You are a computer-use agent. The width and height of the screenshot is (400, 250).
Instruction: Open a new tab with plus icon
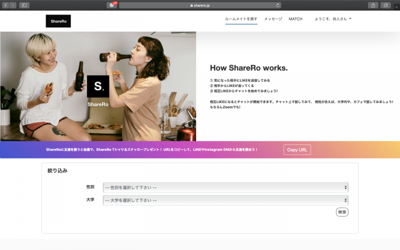click(x=396, y=6)
